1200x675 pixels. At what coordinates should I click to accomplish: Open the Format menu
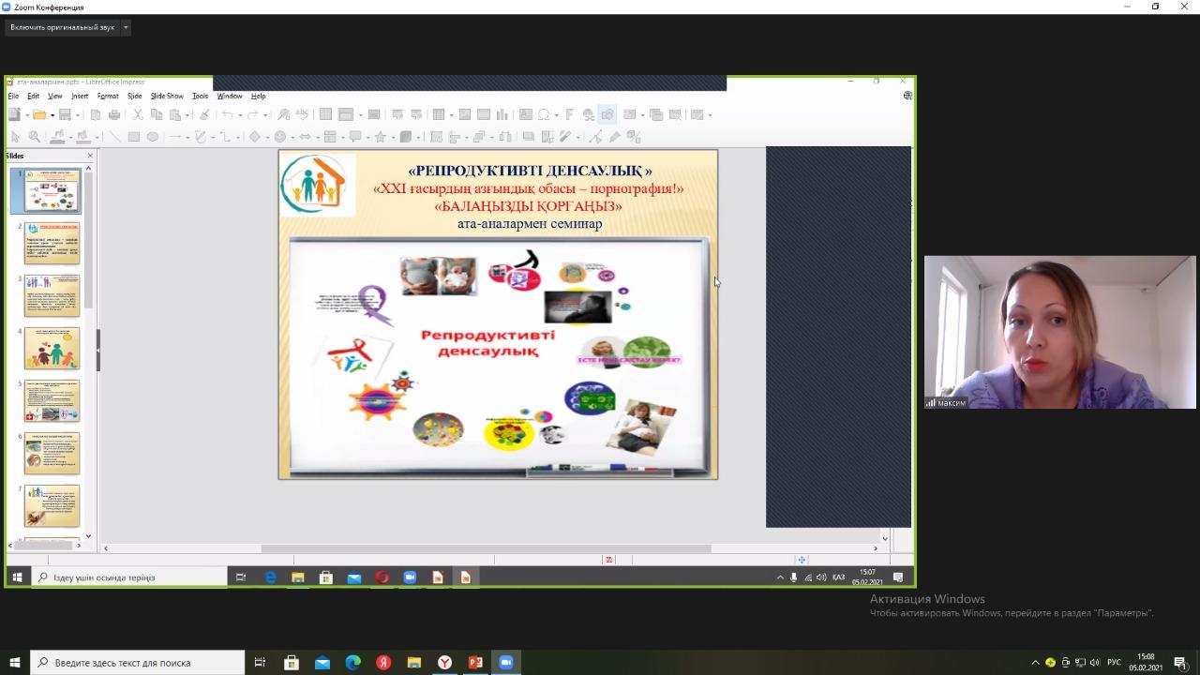click(x=108, y=96)
